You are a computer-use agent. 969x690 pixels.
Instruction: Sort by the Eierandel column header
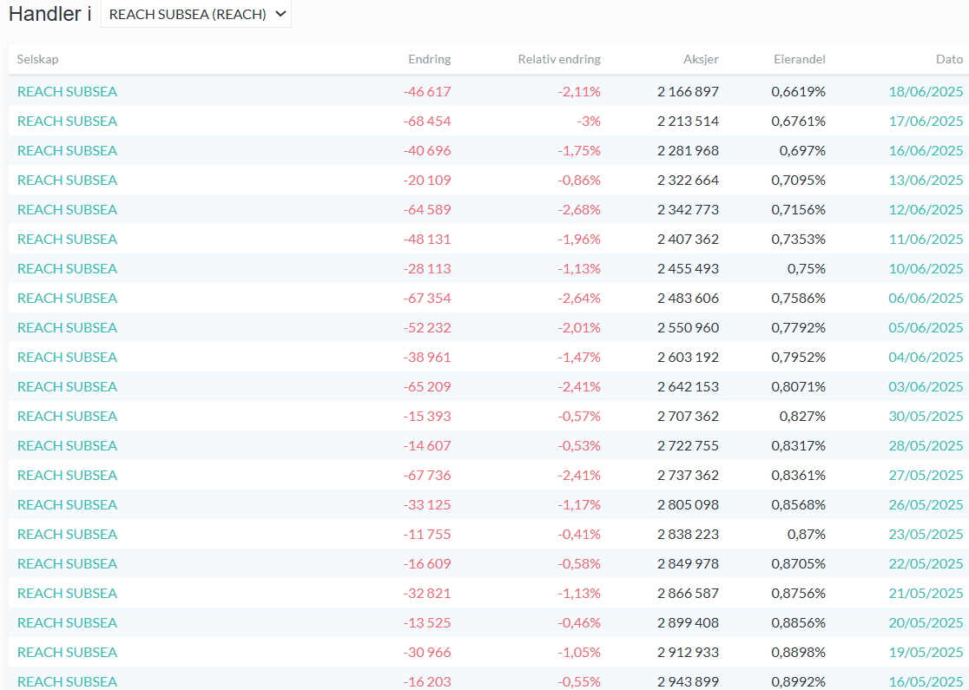(x=800, y=59)
